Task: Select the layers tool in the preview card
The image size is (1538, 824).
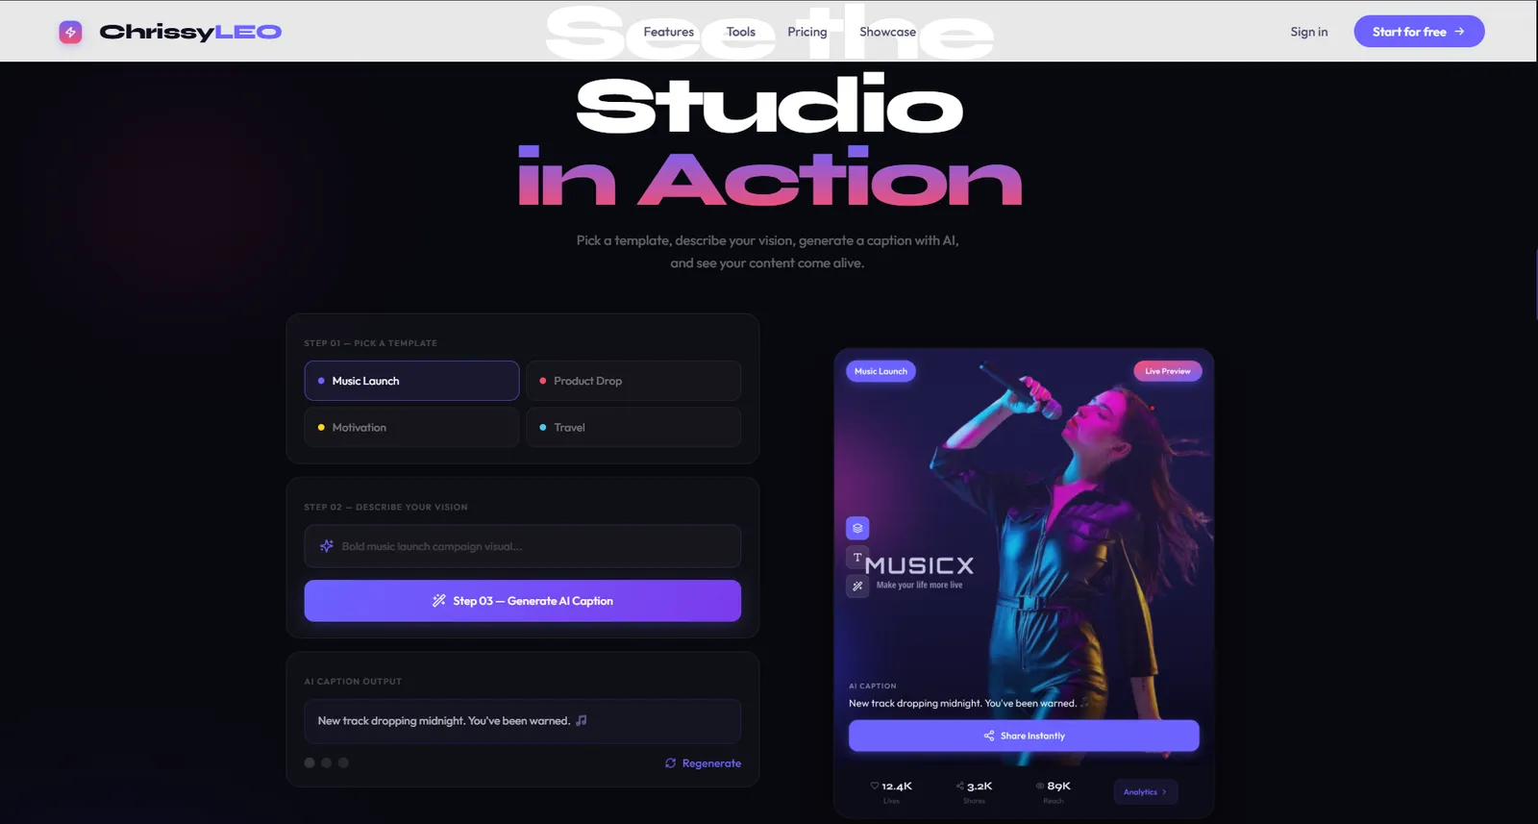Action: point(857,528)
